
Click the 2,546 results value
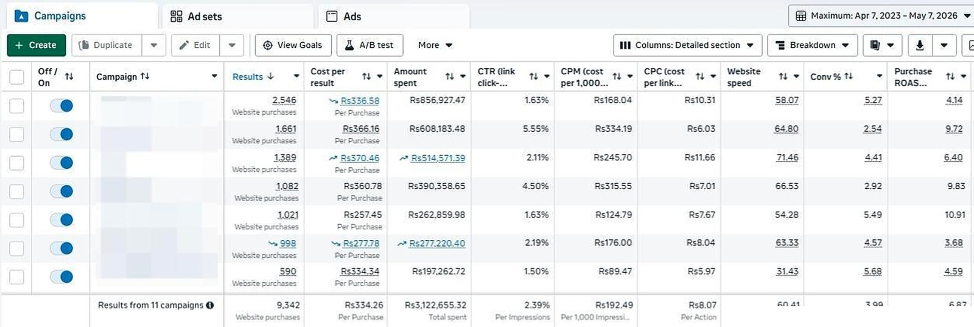pos(284,100)
